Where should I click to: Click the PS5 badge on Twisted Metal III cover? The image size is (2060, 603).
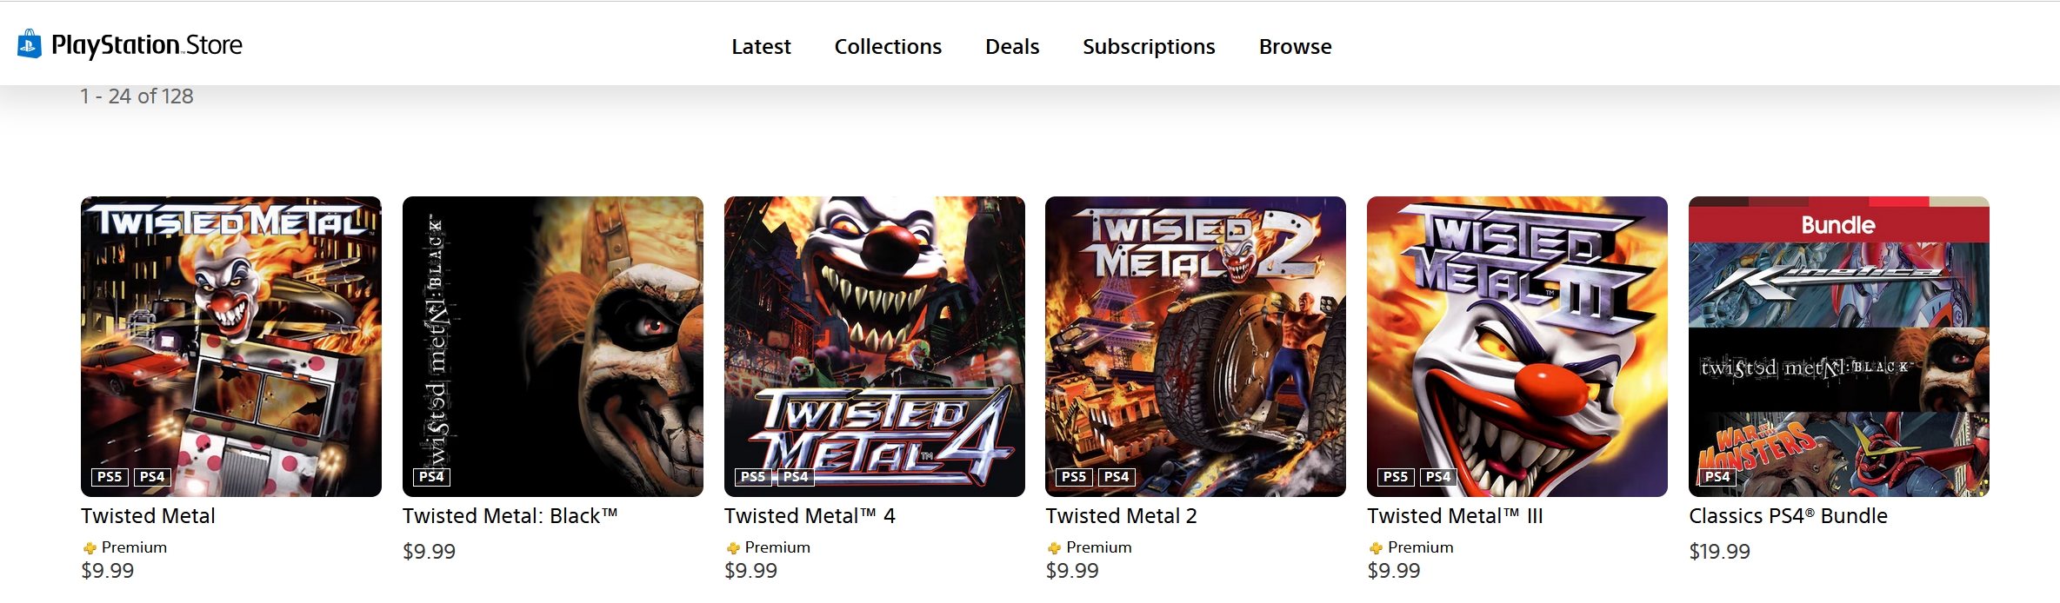(x=1396, y=477)
